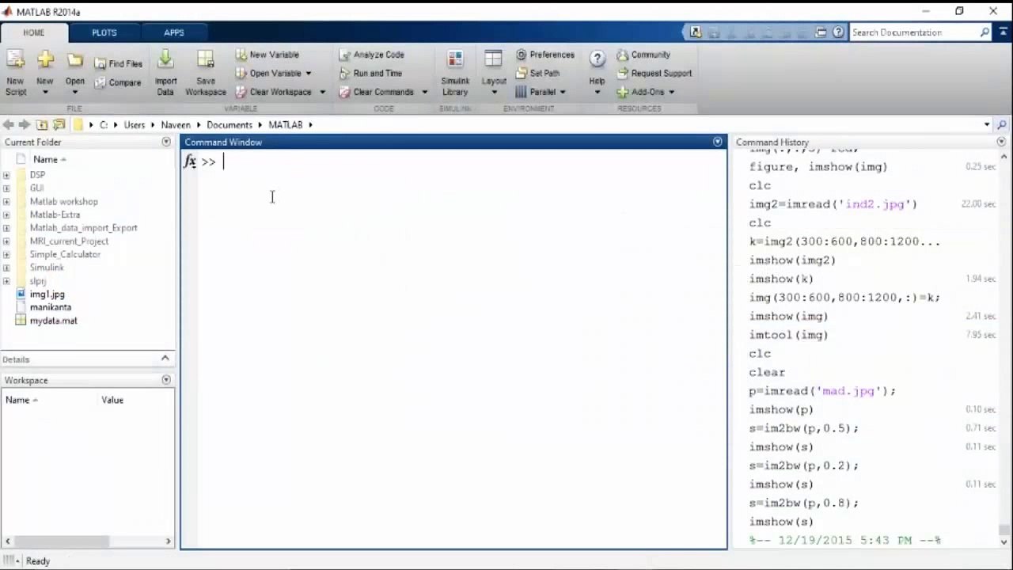Image resolution: width=1013 pixels, height=570 pixels.
Task: Select Users in the address path
Action: tap(135, 125)
